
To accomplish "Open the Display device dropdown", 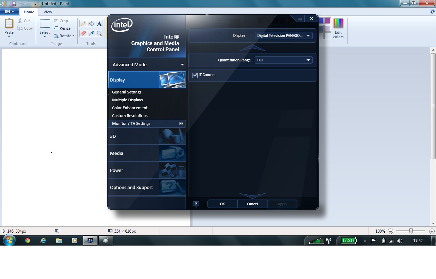I will [283, 35].
